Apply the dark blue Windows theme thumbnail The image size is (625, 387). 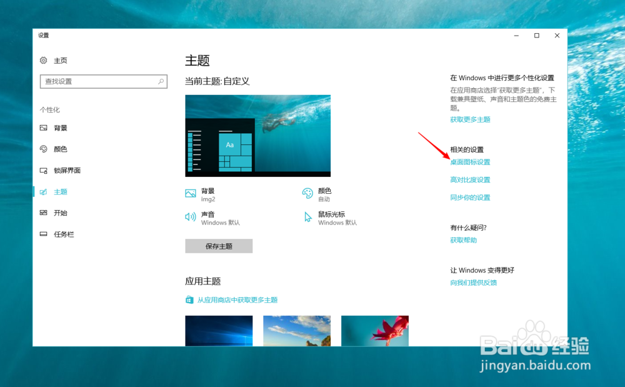219,331
